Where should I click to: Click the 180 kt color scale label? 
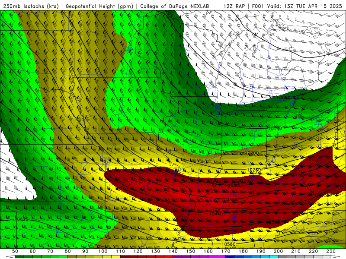click(243, 251)
